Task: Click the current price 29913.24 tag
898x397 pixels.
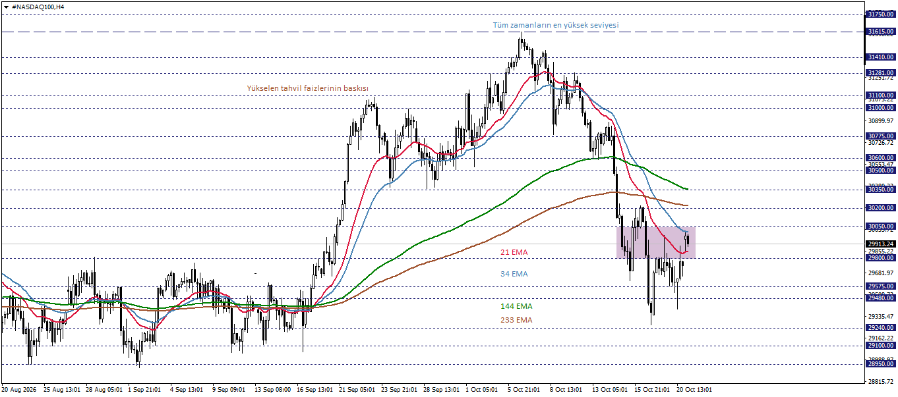Action: [881, 244]
